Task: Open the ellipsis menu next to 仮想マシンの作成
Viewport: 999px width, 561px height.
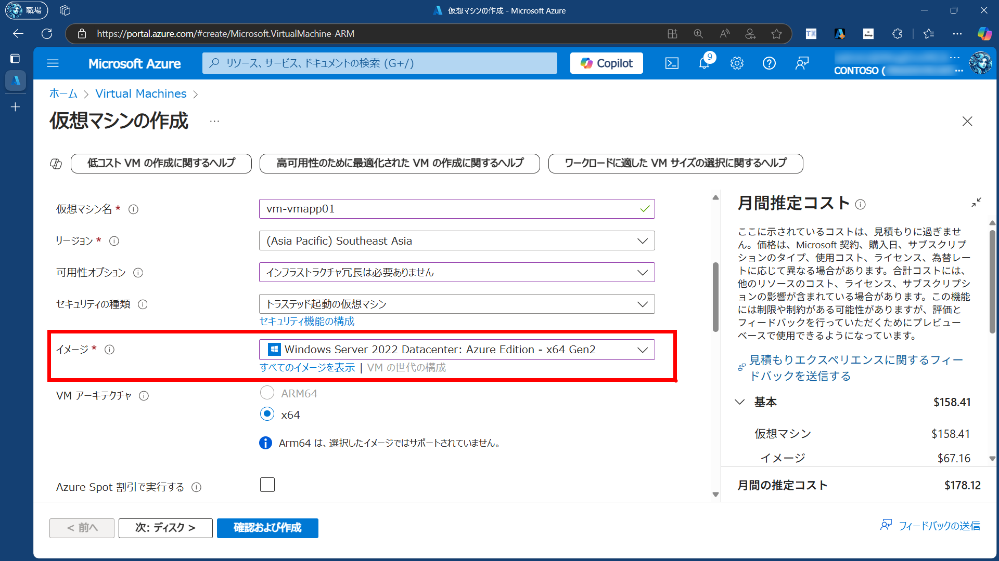Action: coord(214,122)
